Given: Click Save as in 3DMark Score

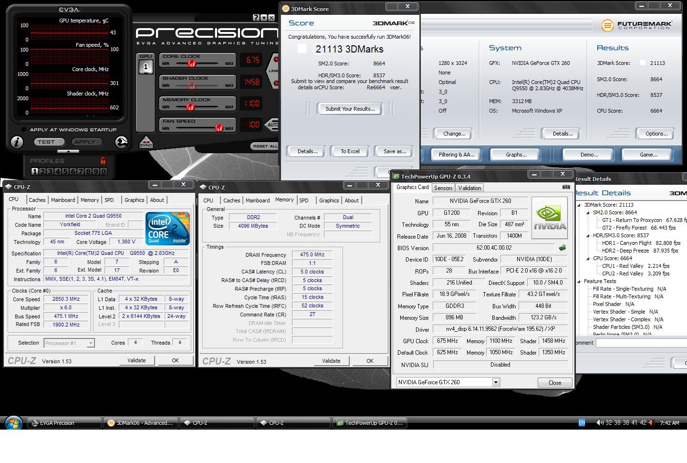Looking at the screenshot, I should (x=395, y=151).
